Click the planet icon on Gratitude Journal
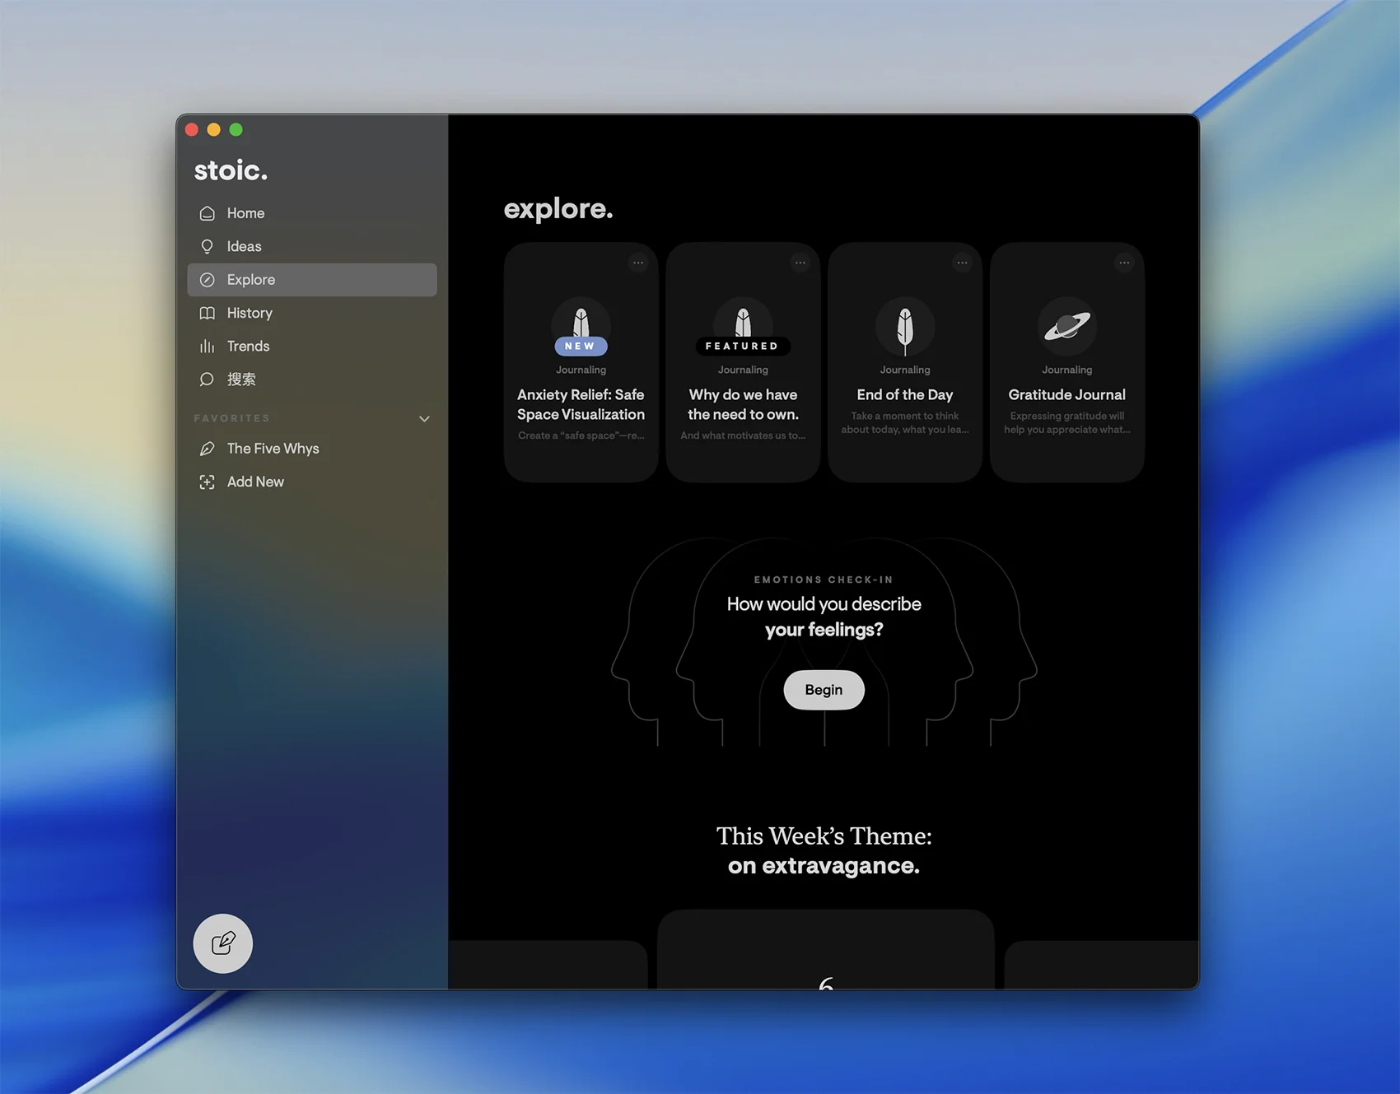 click(1066, 326)
